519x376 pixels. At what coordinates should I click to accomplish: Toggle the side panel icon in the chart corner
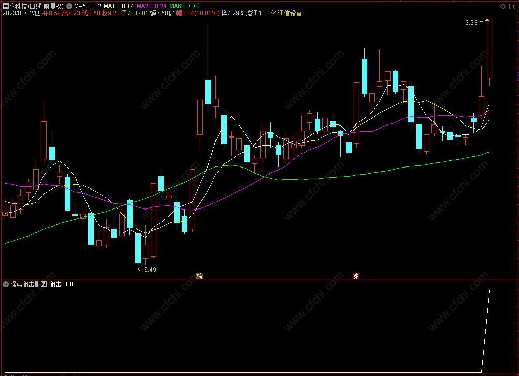point(512,6)
